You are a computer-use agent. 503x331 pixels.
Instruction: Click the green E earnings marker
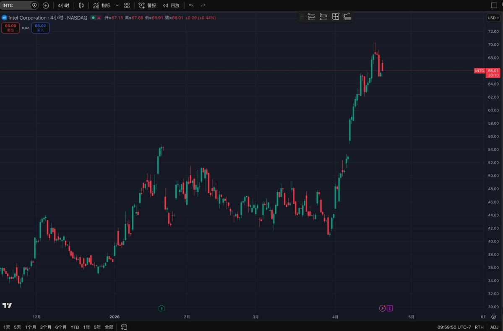(162, 308)
